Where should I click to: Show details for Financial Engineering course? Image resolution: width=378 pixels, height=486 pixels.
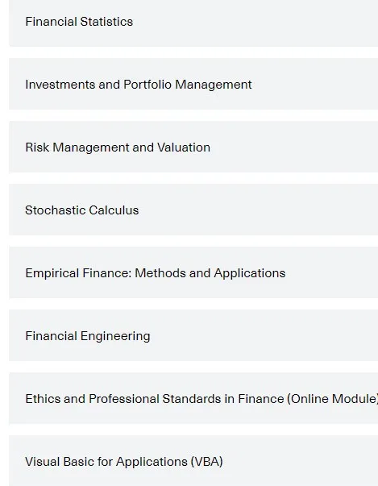[193, 335]
